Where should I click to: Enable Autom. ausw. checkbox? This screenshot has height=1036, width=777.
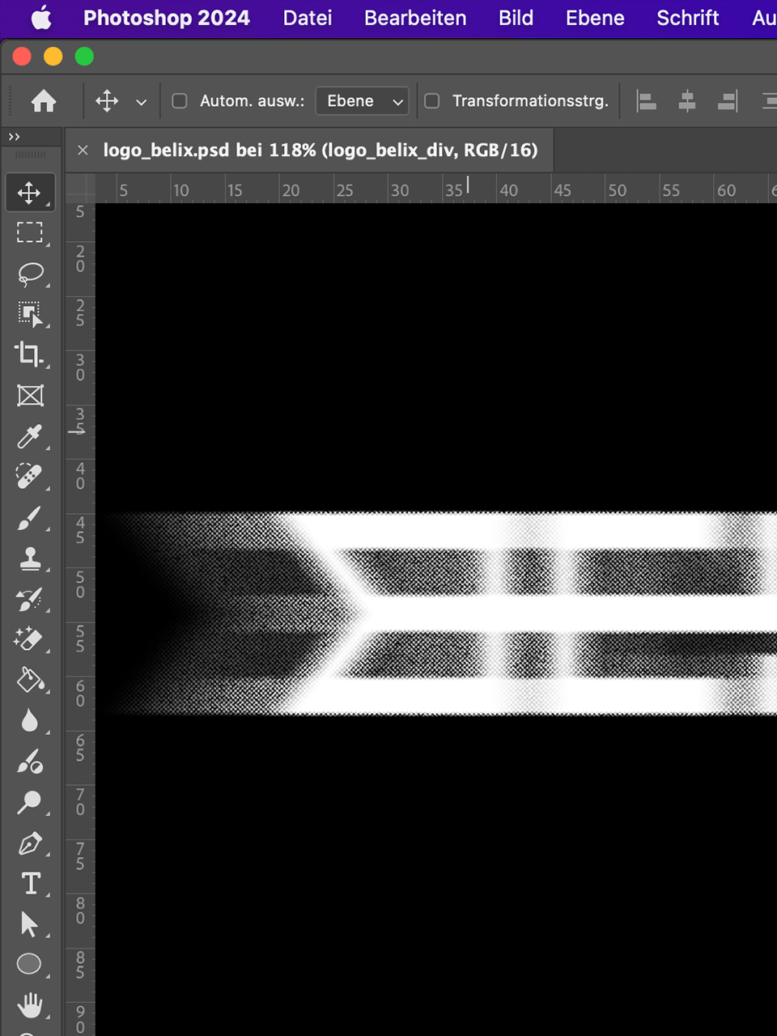180,101
